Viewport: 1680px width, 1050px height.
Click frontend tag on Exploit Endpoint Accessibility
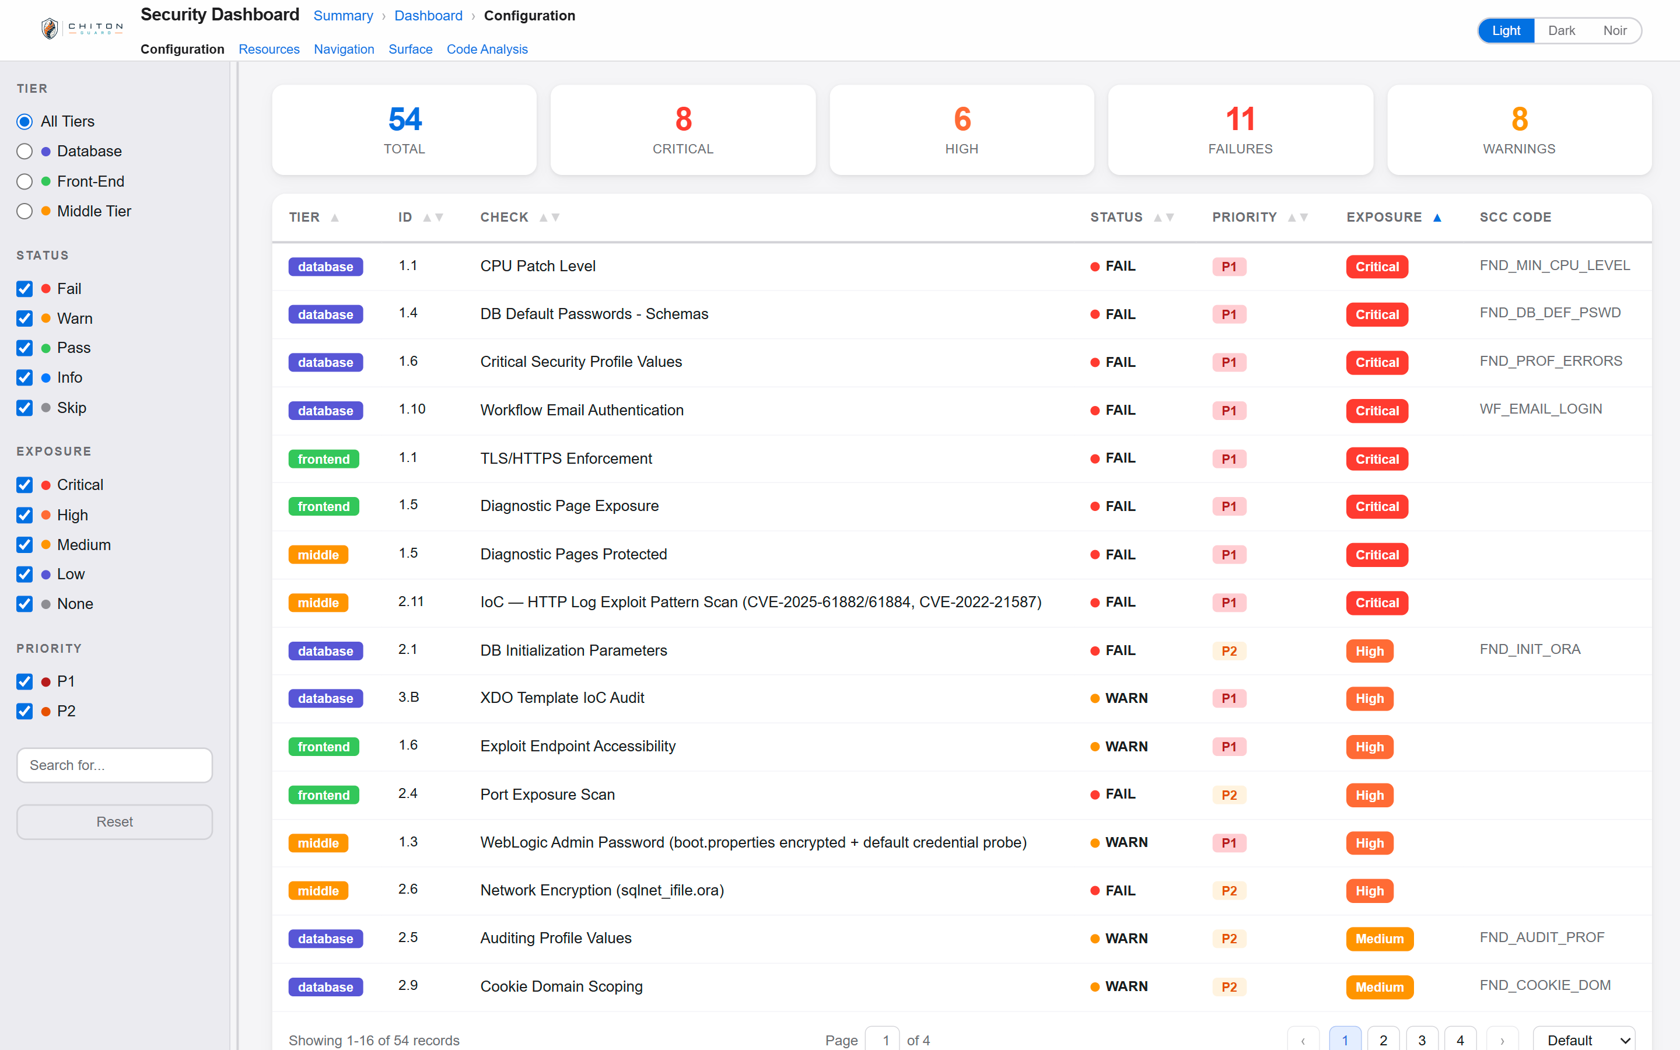(324, 747)
